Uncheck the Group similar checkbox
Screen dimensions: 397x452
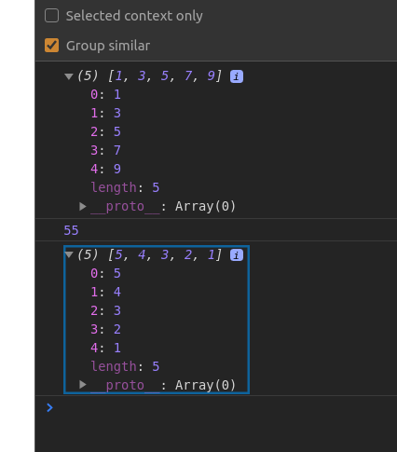coord(51,45)
